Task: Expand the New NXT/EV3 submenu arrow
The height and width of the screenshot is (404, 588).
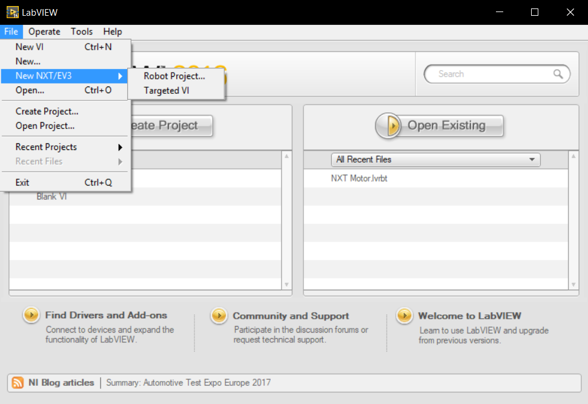Action: 120,76
